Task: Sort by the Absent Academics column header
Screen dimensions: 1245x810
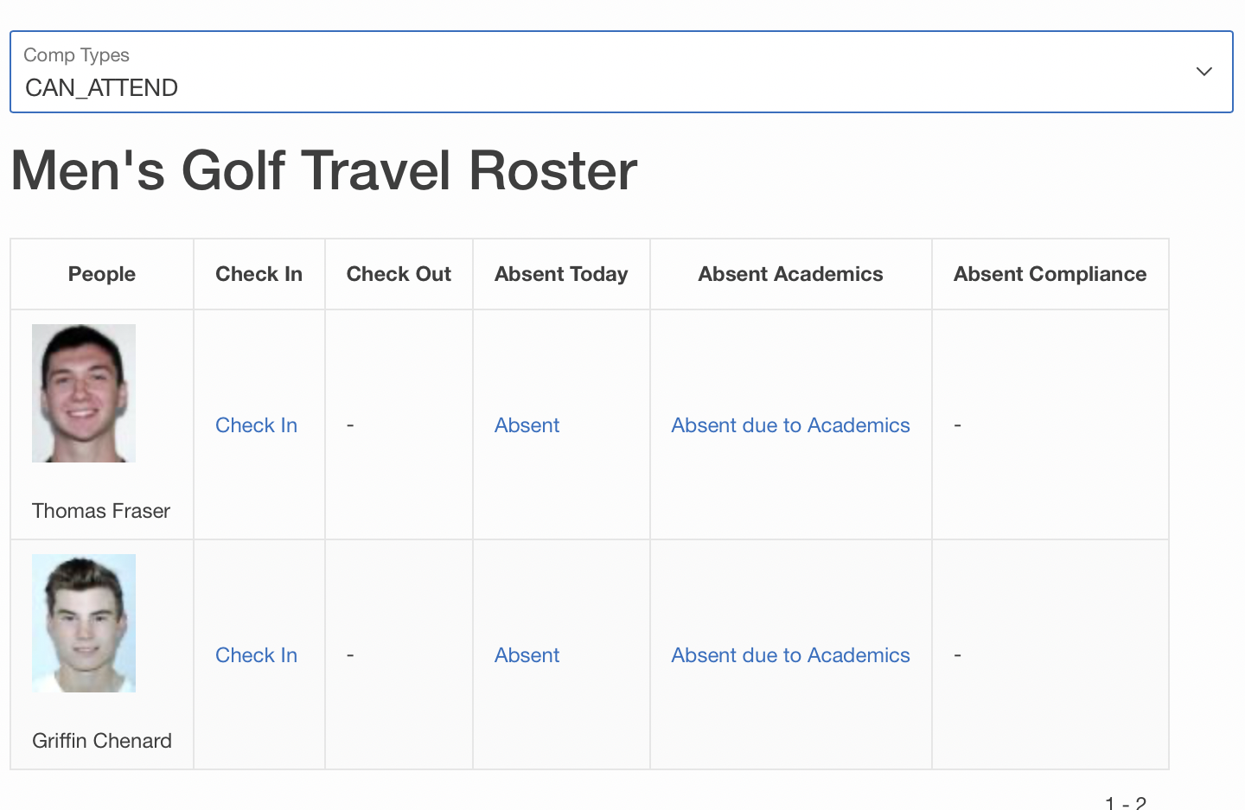Action: (790, 274)
